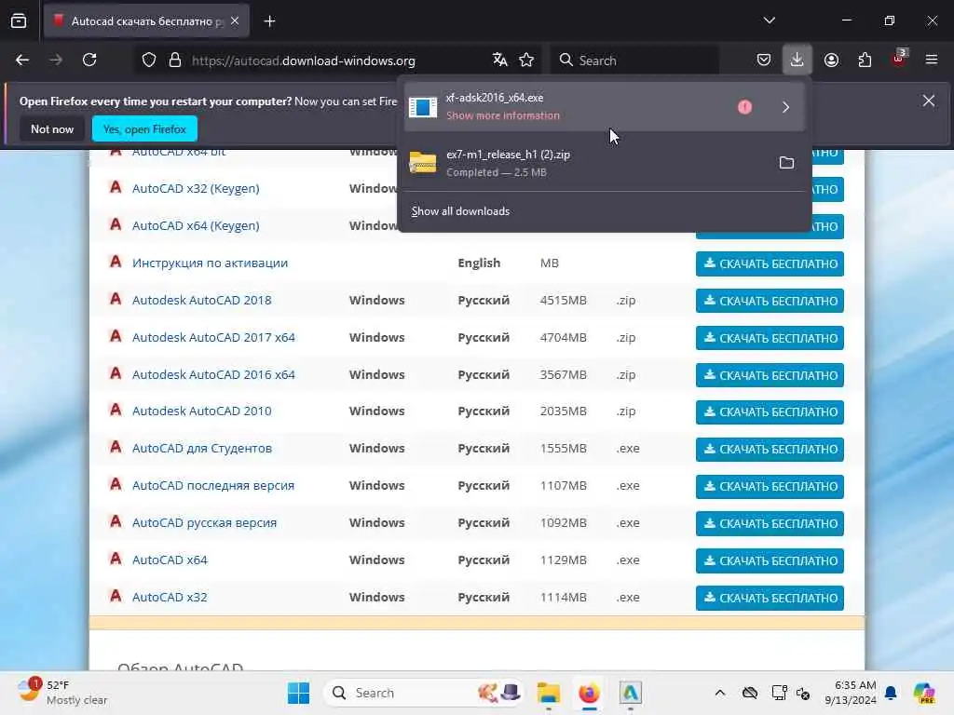Show hidden system tray icons
Viewport: 954px width, 715px height.
720,693
